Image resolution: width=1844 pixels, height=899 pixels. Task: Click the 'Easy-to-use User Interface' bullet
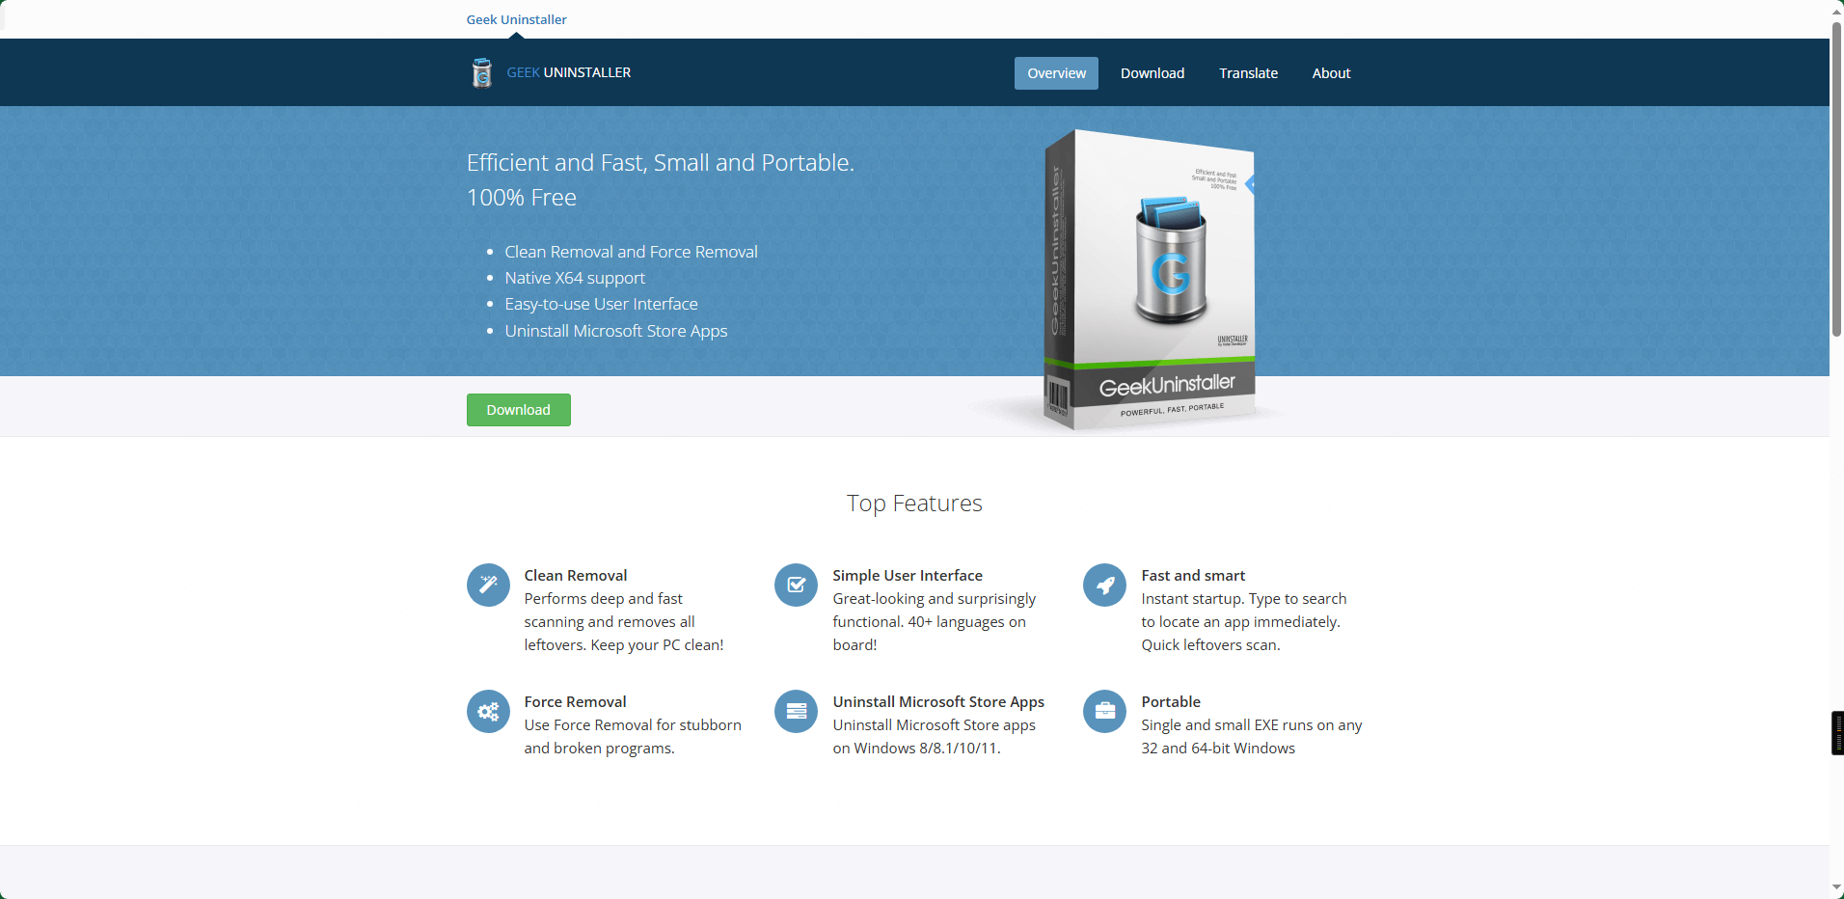(602, 304)
